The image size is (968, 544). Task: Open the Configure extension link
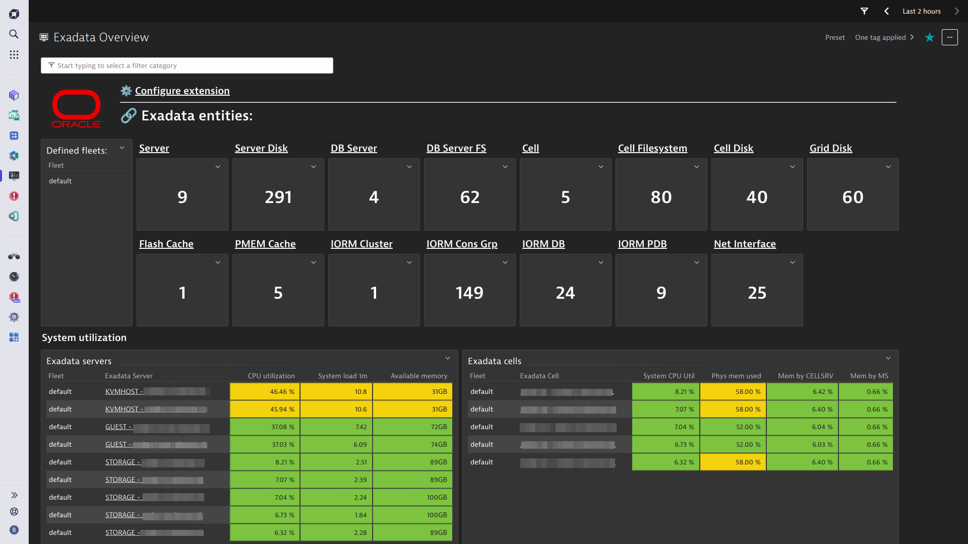(182, 91)
